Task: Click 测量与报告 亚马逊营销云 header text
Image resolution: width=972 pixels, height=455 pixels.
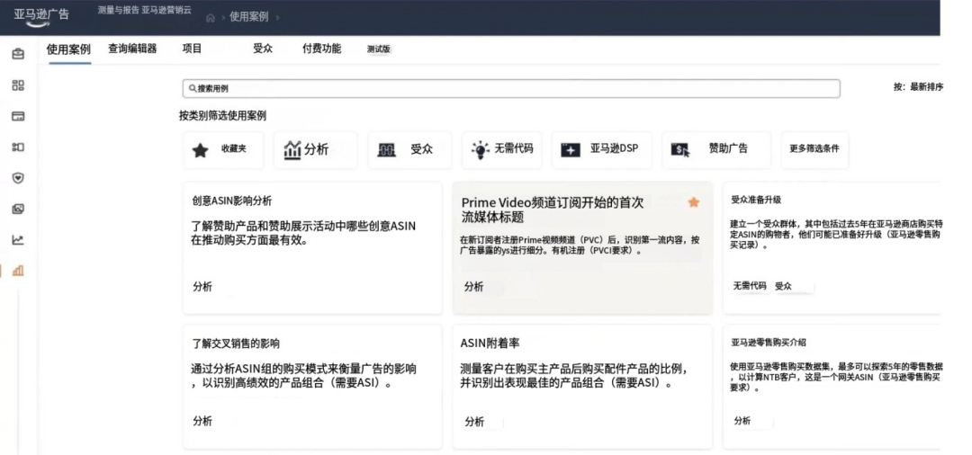Action: pos(144,11)
